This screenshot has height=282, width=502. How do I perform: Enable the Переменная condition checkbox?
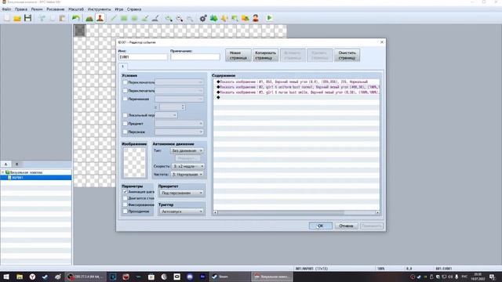125,99
